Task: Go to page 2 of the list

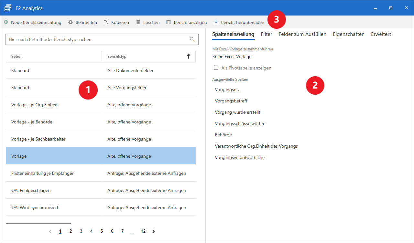Action: pyautogui.click(x=71, y=231)
